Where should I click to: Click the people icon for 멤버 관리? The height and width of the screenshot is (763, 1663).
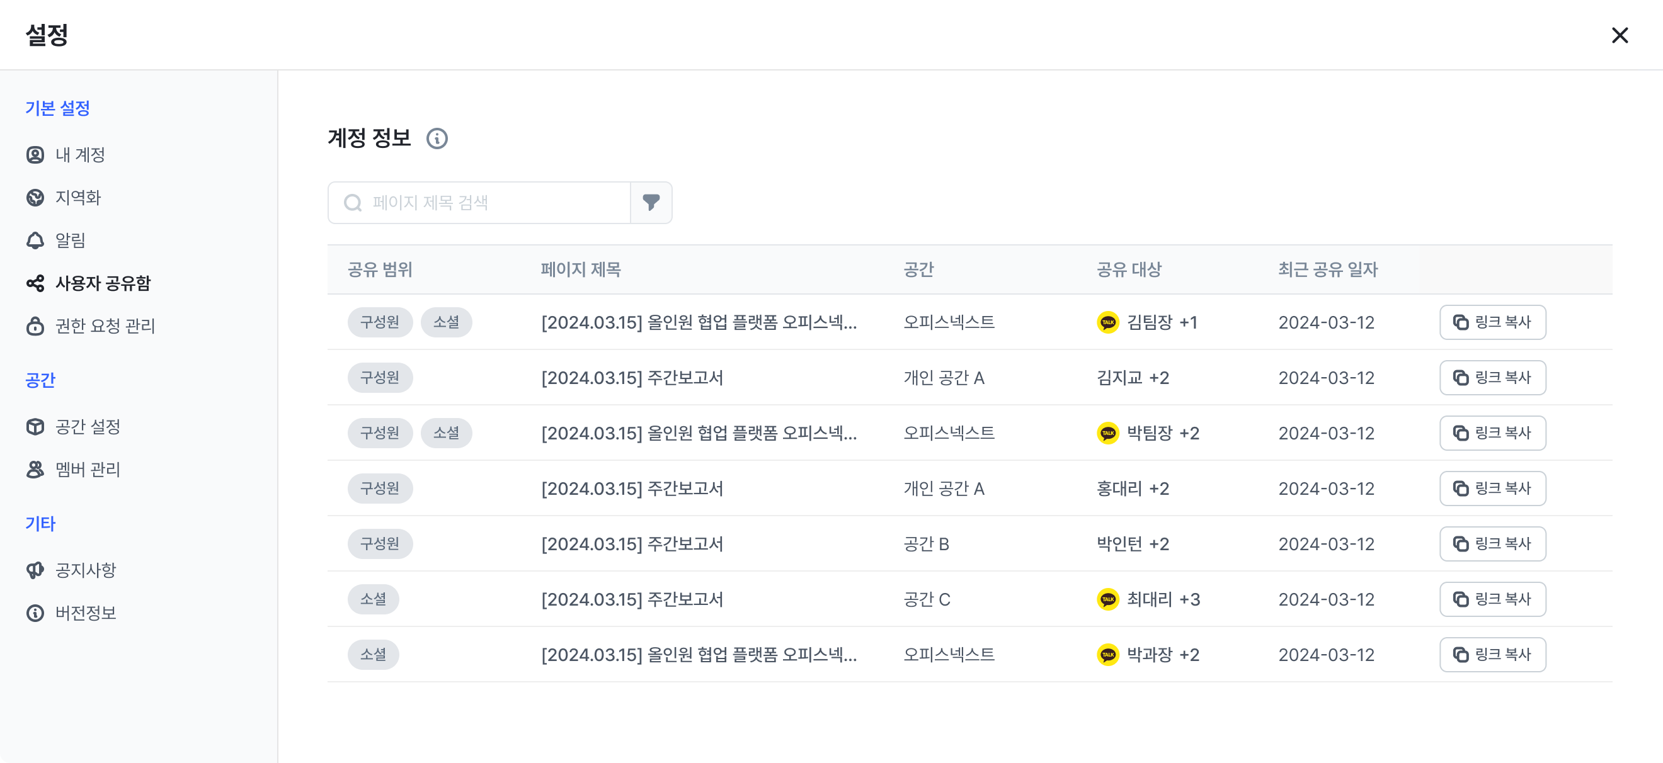(35, 470)
